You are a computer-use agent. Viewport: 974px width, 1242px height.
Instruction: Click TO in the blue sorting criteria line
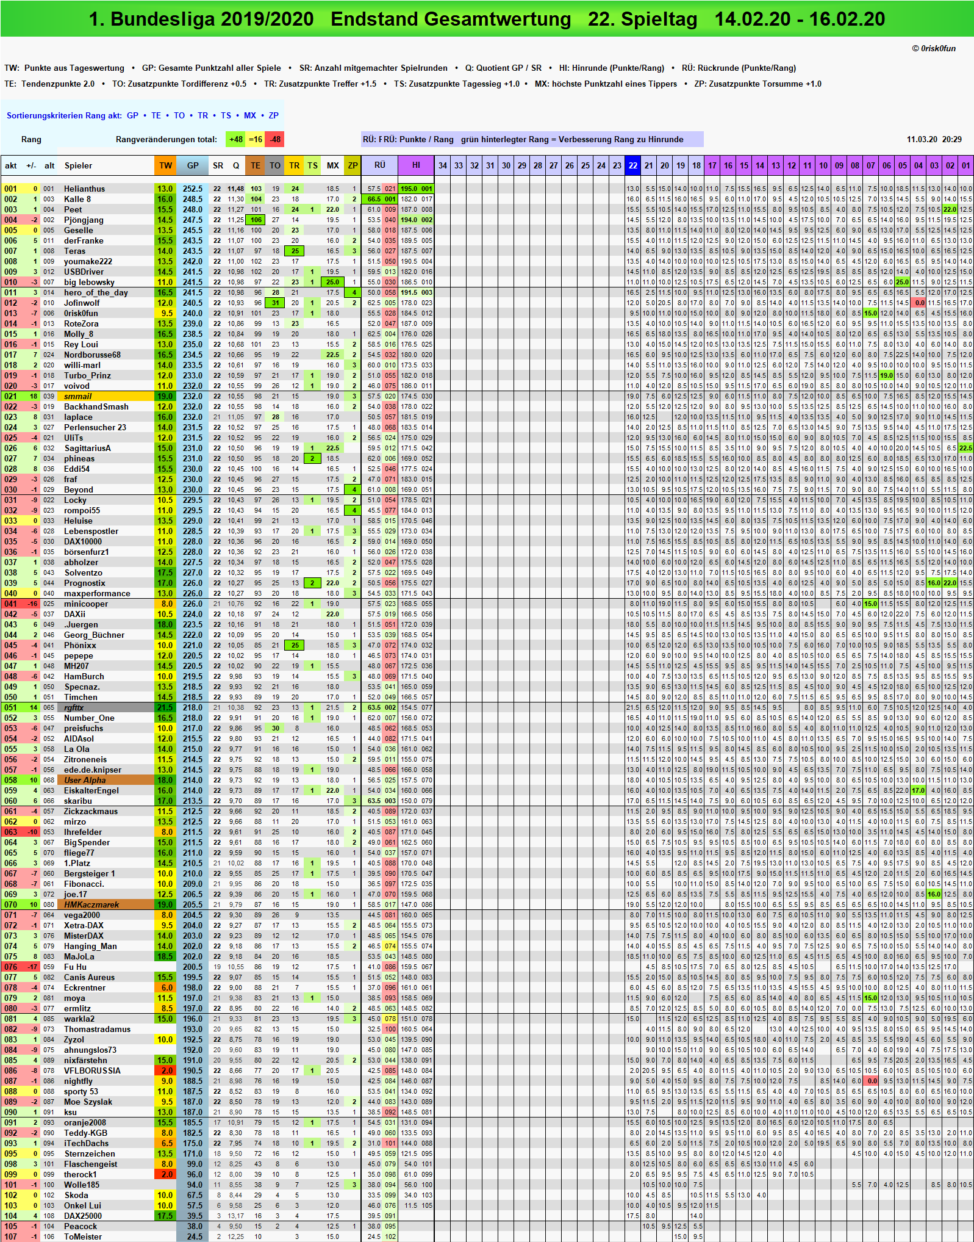point(179,115)
